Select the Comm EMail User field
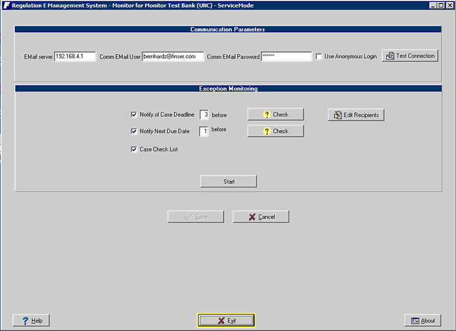This screenshot has height=331, width=456. (172, 57)
